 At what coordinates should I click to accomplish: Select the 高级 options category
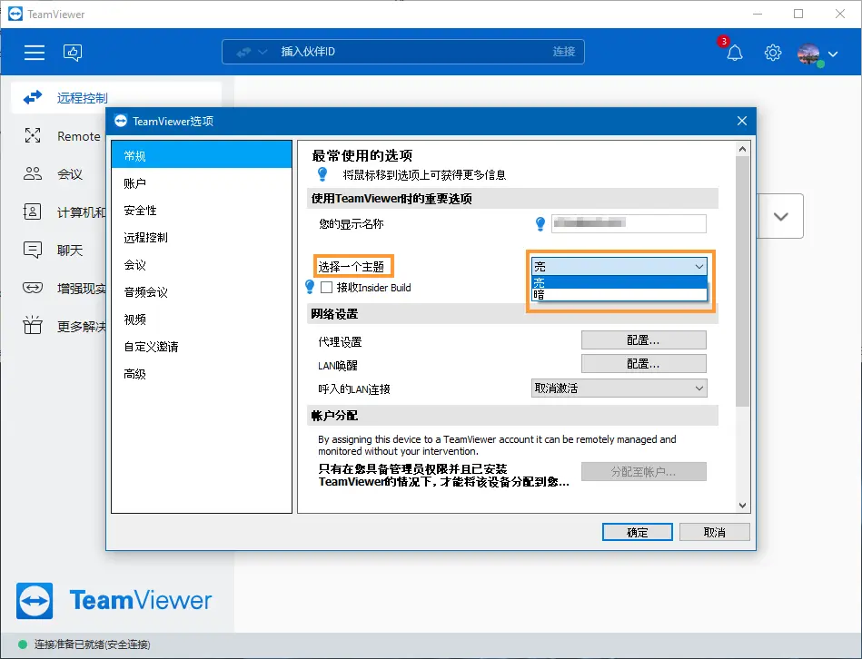pos(202,374)
